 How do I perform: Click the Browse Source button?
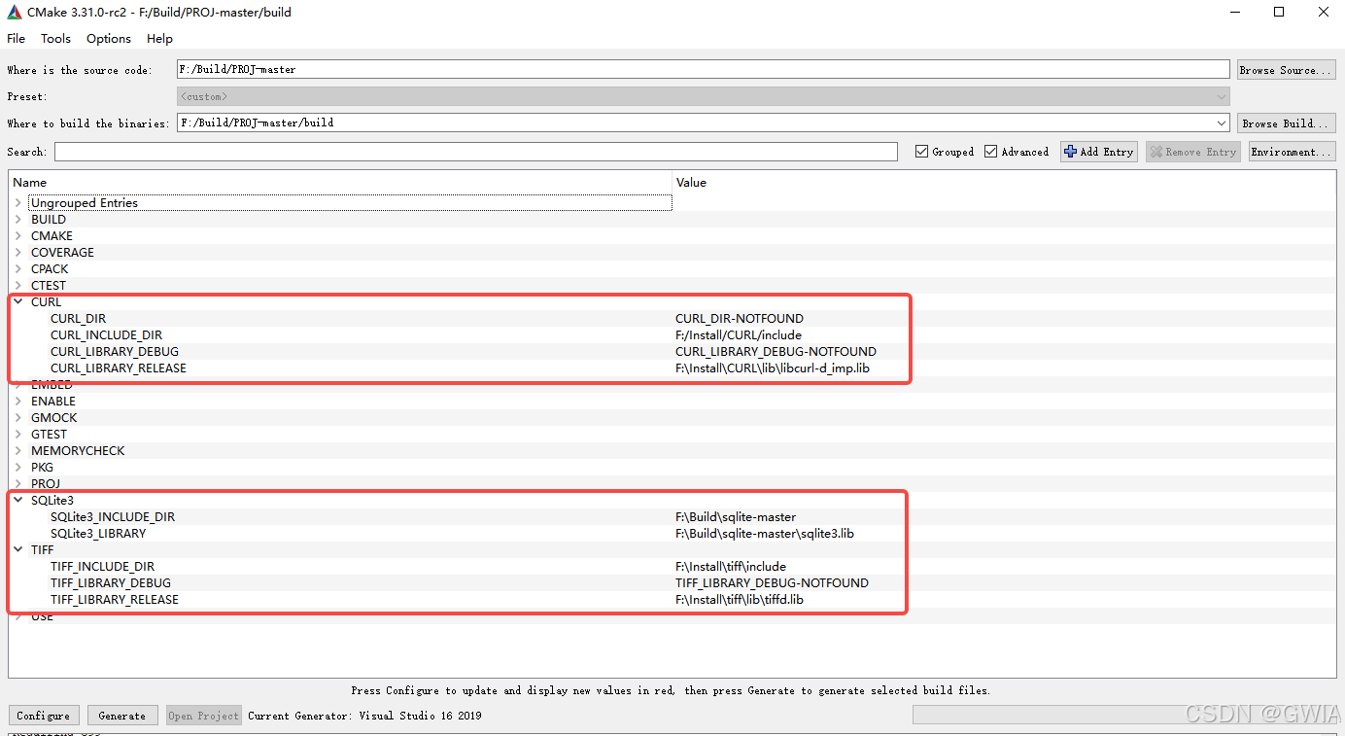(x=1287, y=70)
